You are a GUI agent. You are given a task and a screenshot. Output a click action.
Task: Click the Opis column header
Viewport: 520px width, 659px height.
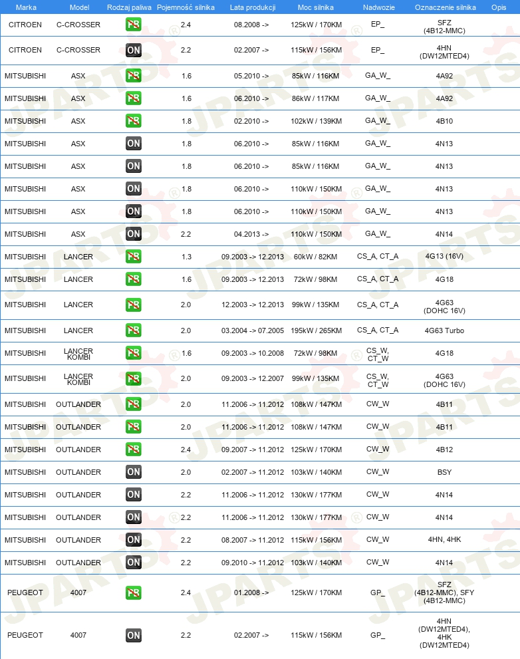499,7
